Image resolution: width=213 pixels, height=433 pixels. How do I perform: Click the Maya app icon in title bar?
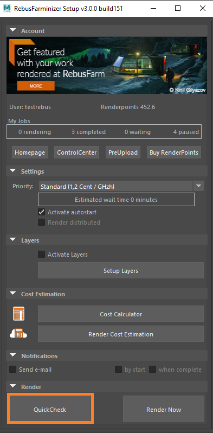point(7,8)
